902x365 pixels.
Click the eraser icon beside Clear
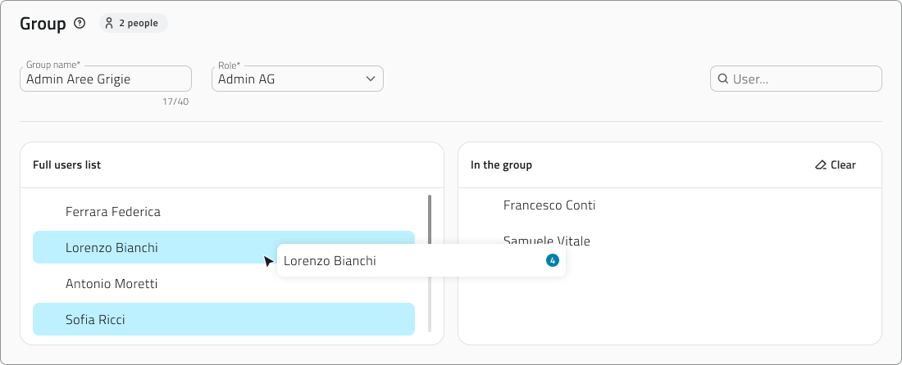click(x=821, y=165)
